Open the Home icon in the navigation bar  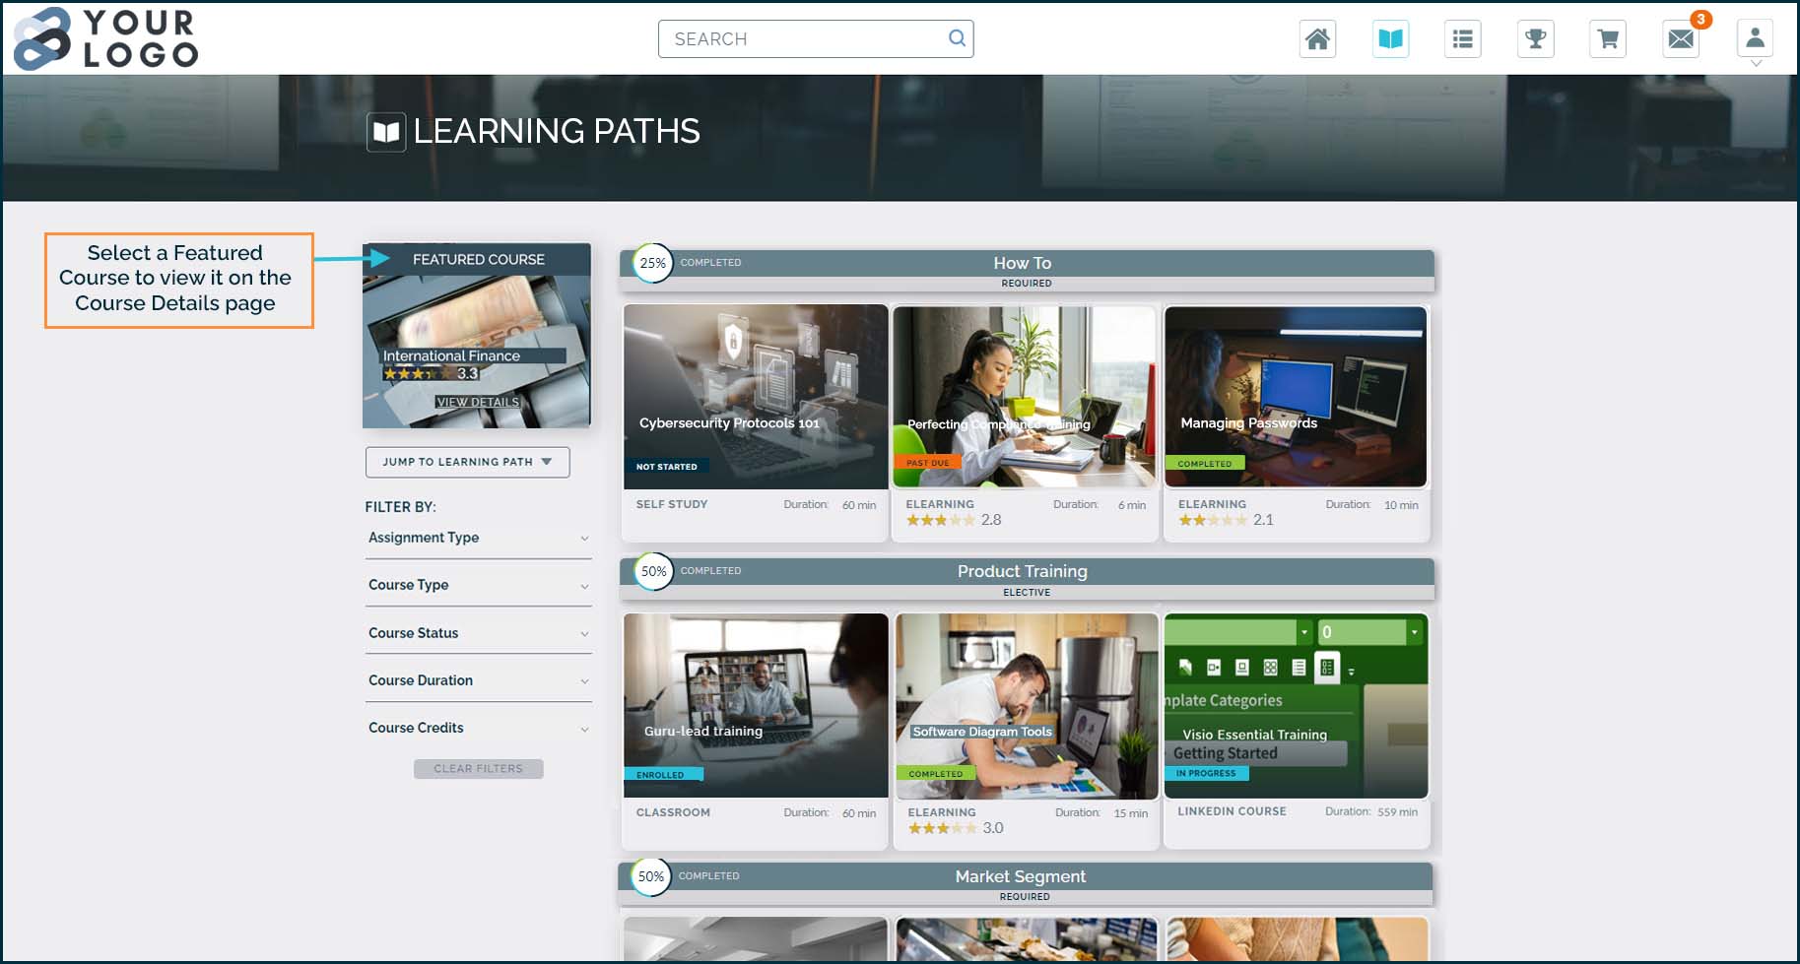click(1317, 38)
